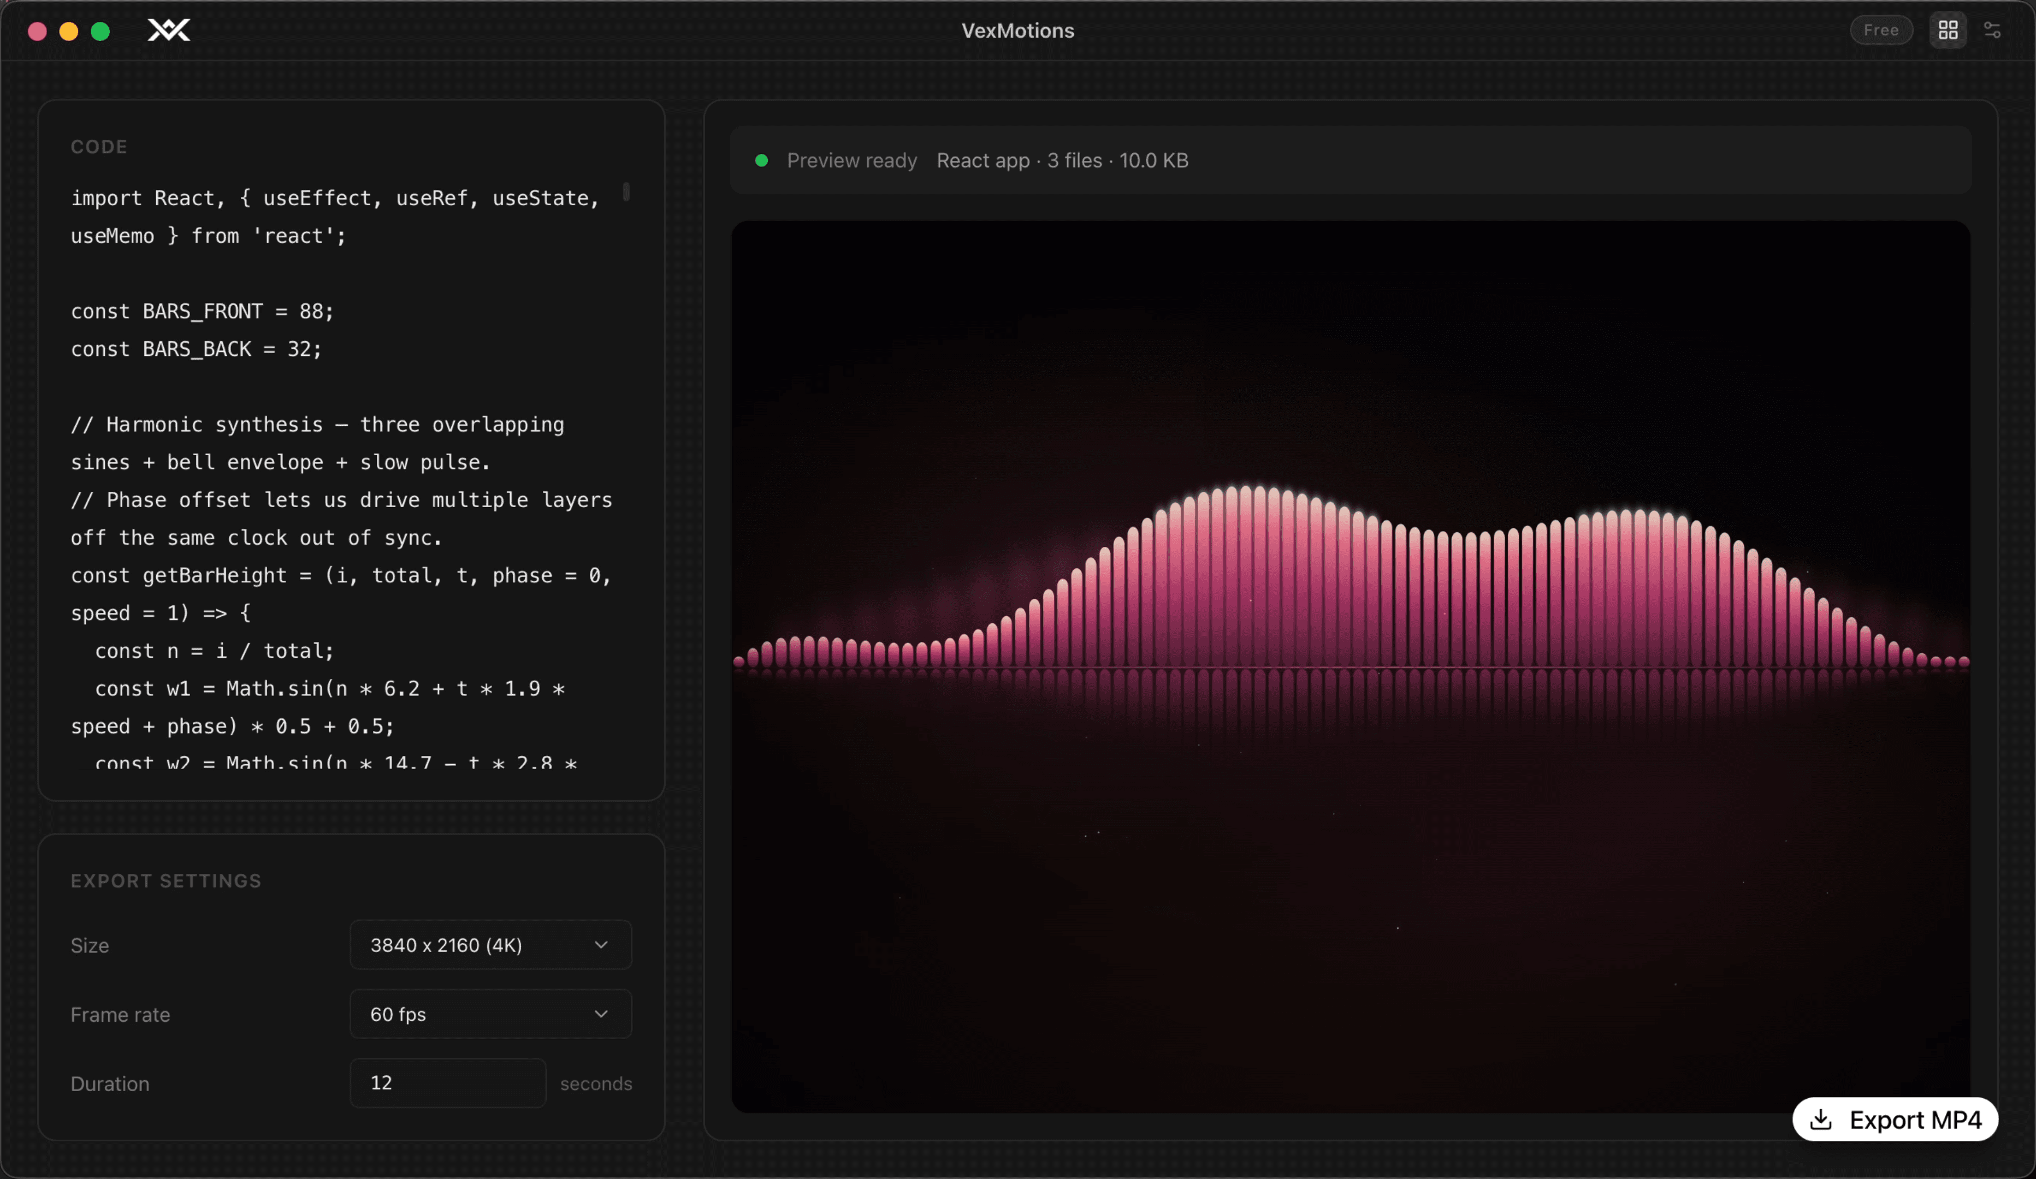Open the settings sliders icon
Image resolution: width=2036 pixels, height=1179 pixels.
1992,31
